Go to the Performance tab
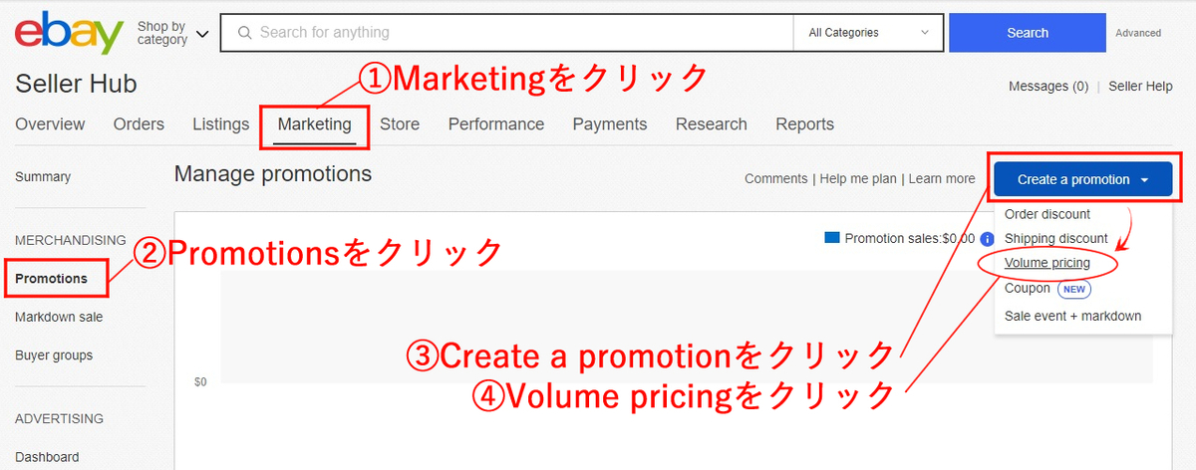 tap(496, 124)
